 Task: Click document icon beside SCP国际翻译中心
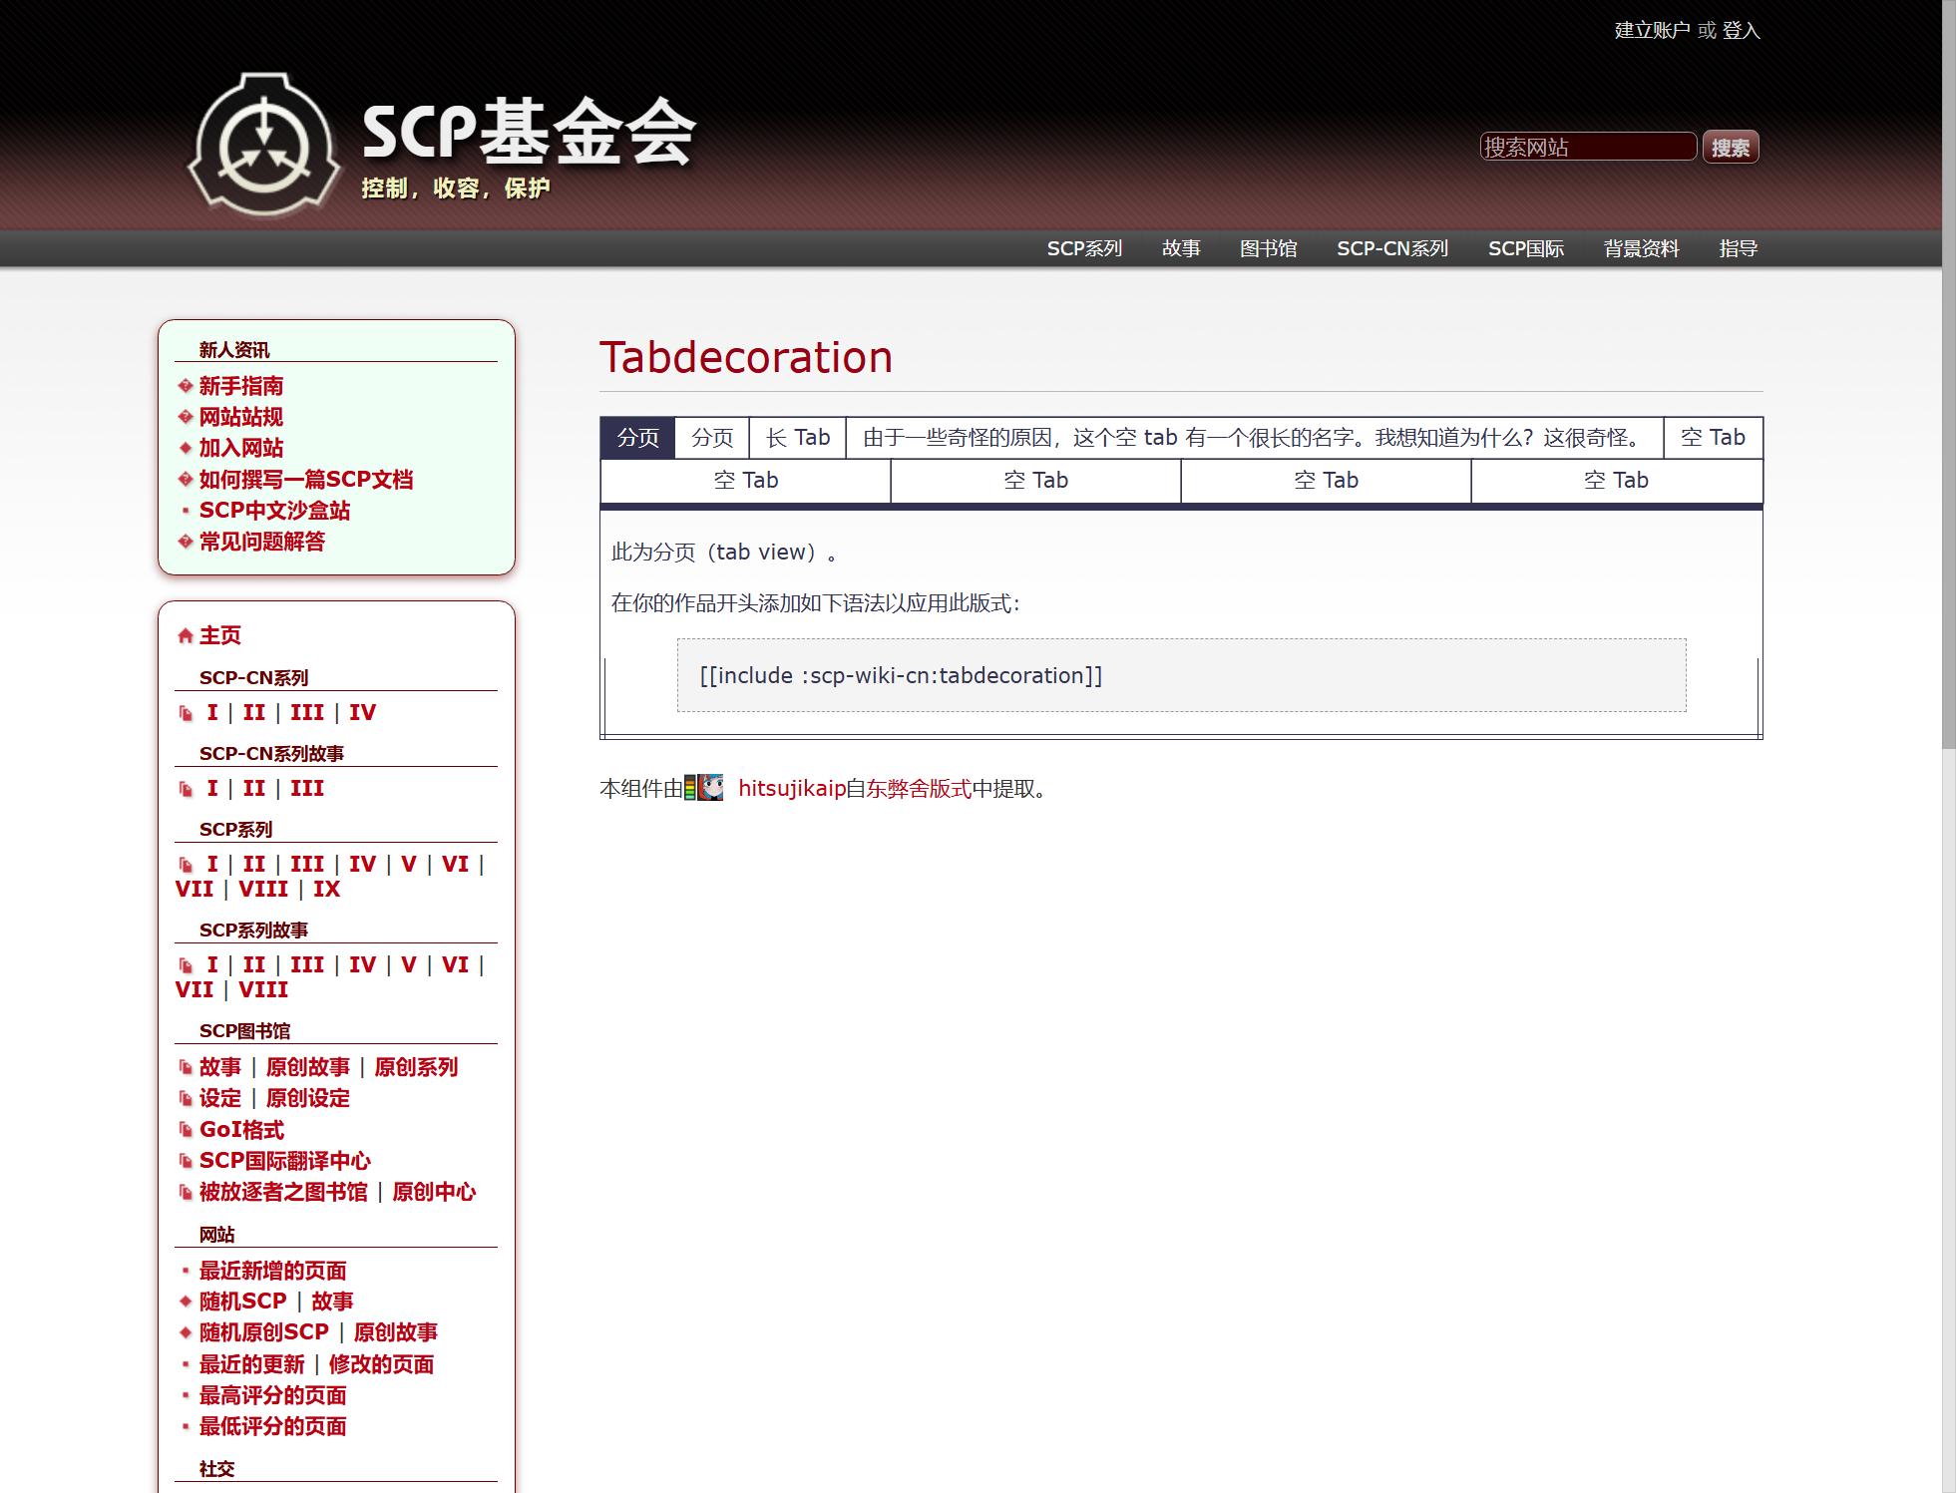coord(186,1161)
